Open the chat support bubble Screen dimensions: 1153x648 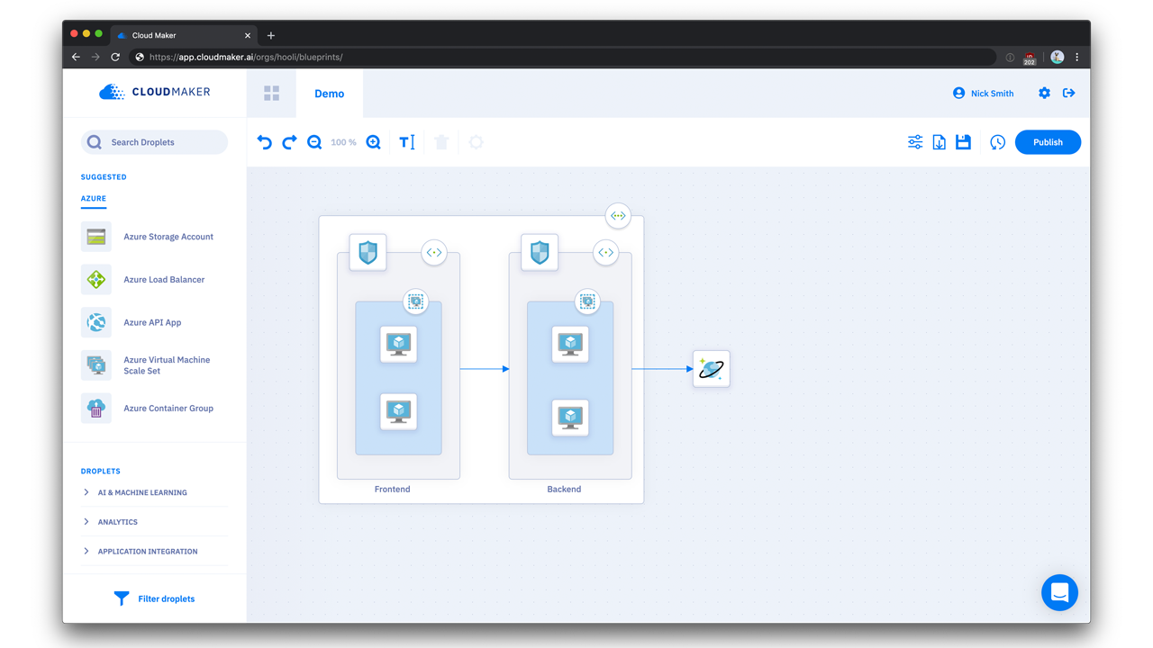click(1059, 593)
